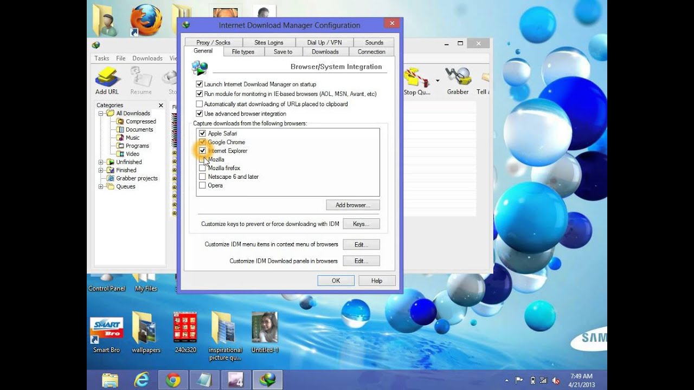The width and height of the screenshot is (694, 390).
Task: Select the Grabber projects item
Action: (x=132, y=178)
